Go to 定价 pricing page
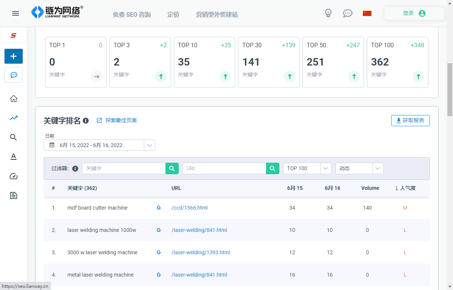Image resolution: width=453 pixels, height=290 pixels. [173, 15]
